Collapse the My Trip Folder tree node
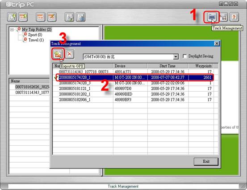Viewport: 247px width, 190px height. 12,30
